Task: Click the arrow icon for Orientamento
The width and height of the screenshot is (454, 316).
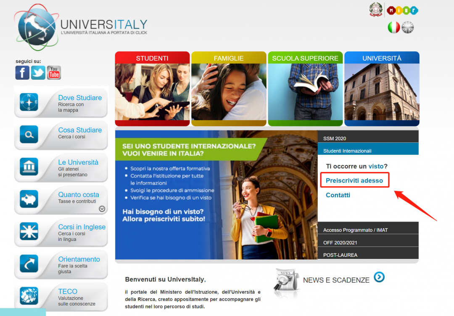Action: pyautogui.click(x=29, y=264)
